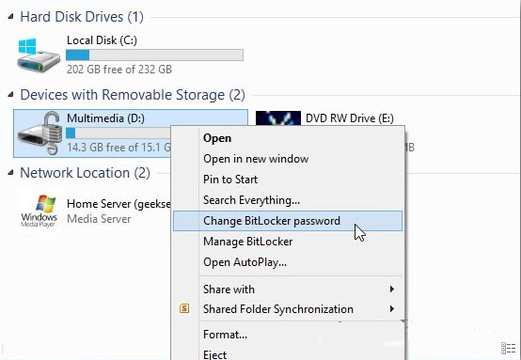Click the Windows Media Player server icon
This screenshot has height=360, width=521.
coord(39,211)
